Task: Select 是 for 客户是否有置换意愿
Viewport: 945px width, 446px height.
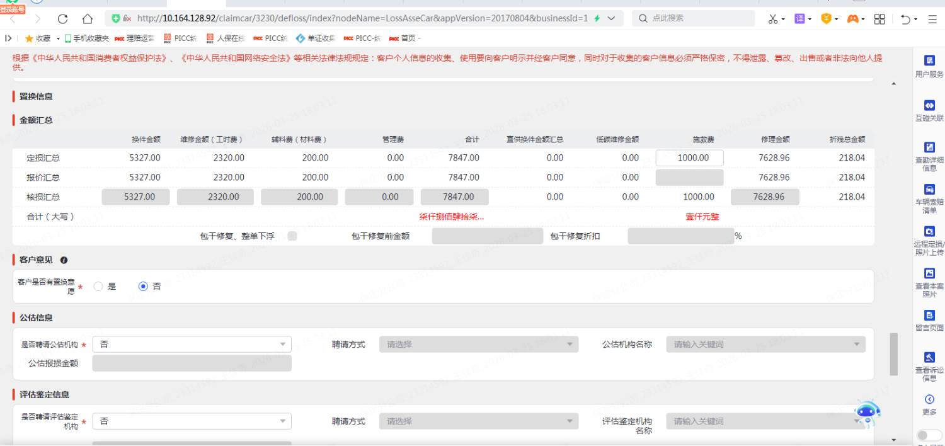Action: (x=98, y=286)
